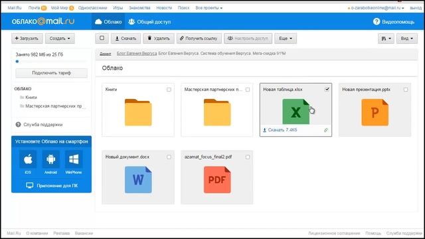Click the Помощь footer link

(x=373, y=233)
